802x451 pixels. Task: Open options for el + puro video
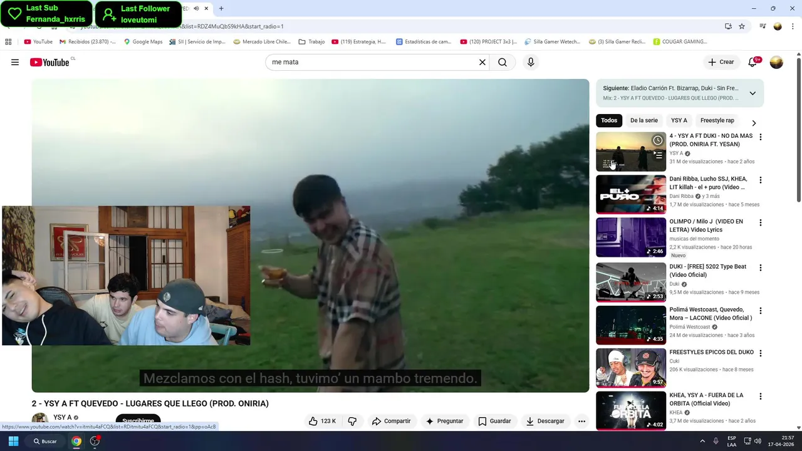[x=761, y=180]
